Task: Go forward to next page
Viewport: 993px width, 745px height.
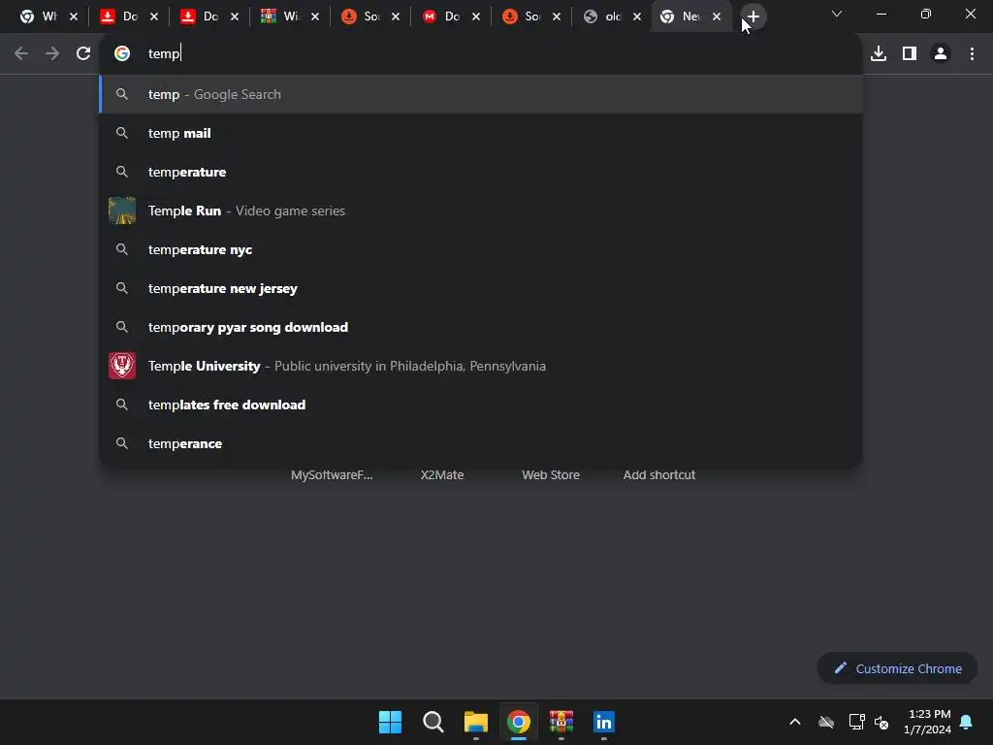Action: [52, 54]
